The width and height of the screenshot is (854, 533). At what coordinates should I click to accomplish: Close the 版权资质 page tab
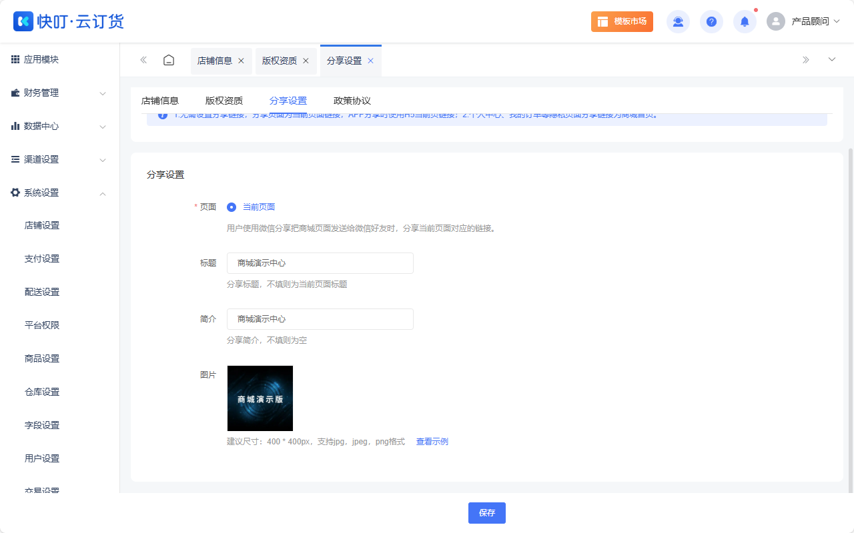[306, 61]
